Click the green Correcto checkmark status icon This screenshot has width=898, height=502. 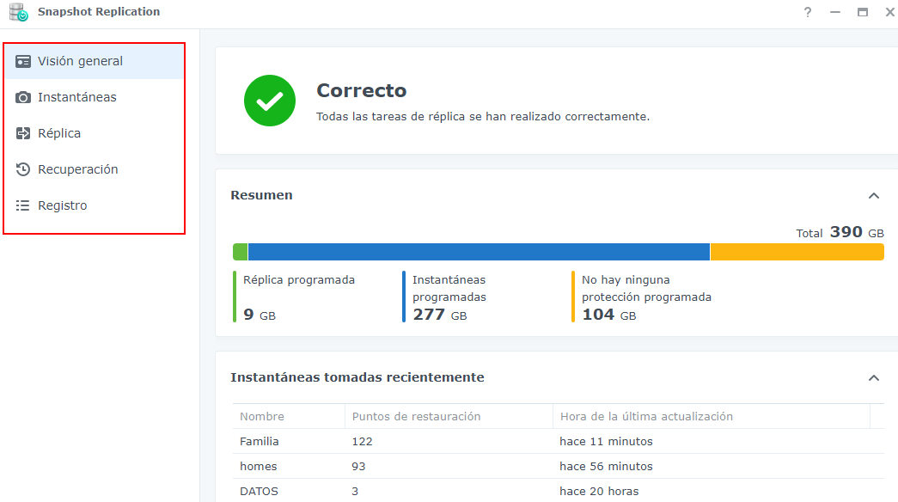point(270,101)
